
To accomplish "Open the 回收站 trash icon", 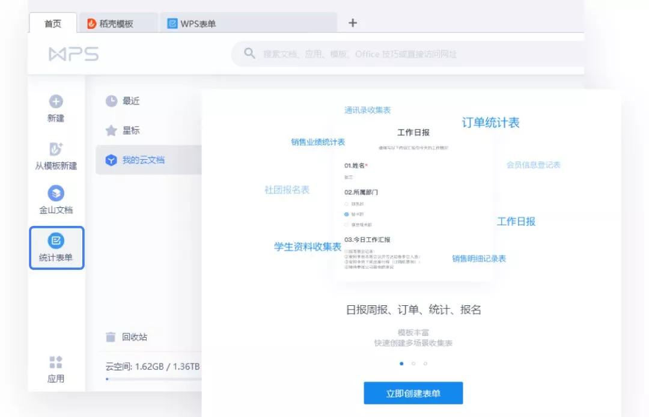I will coord(112,337).
